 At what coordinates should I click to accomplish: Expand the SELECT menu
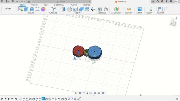(x=150, y=13)
